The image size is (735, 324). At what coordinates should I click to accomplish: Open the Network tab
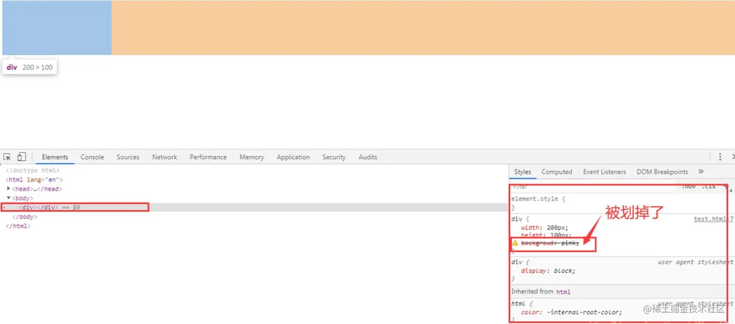165,157
